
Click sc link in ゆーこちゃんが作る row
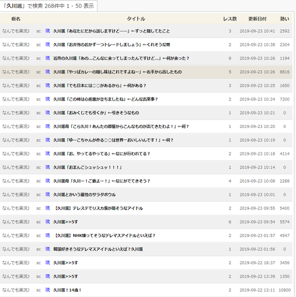click(x=39, y=140)
